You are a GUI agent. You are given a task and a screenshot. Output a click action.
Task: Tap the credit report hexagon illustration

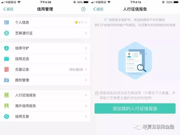tap(135, 61)
